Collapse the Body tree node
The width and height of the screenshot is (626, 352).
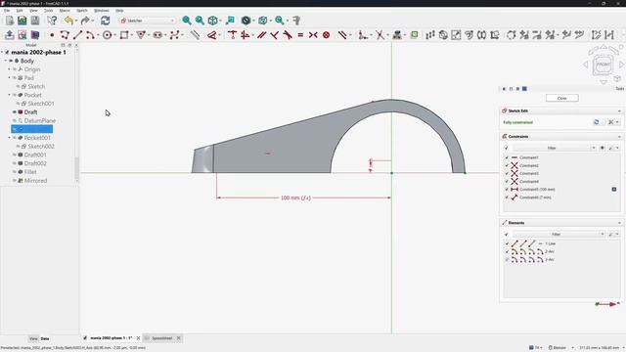6,61
